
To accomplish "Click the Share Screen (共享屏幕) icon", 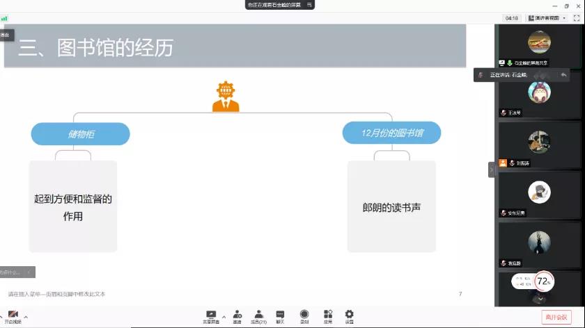I will point(211,315).
